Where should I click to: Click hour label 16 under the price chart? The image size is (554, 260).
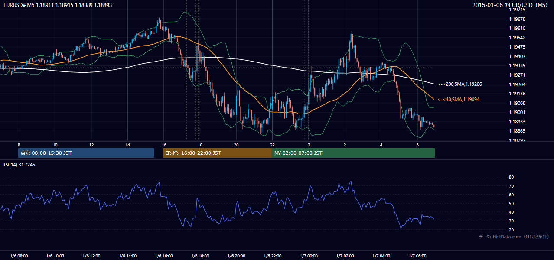(x=164, y=145)
